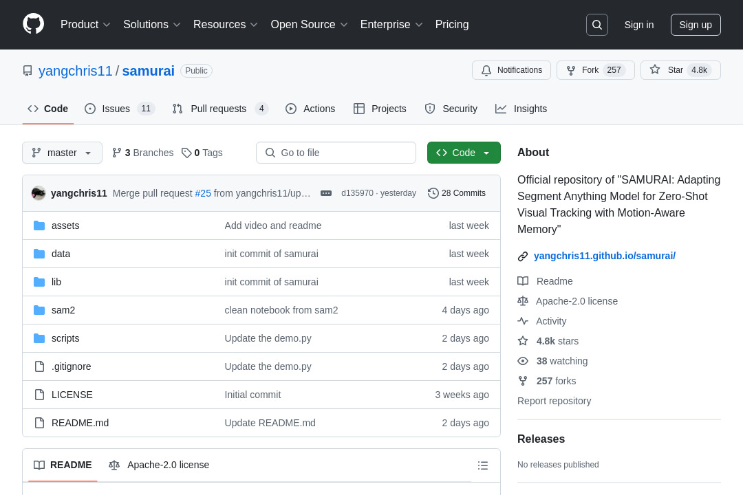Show commit message ellipsis details
Image resolution: width=743 pixels, height=495 pixels.
click(x=326, y=193)
